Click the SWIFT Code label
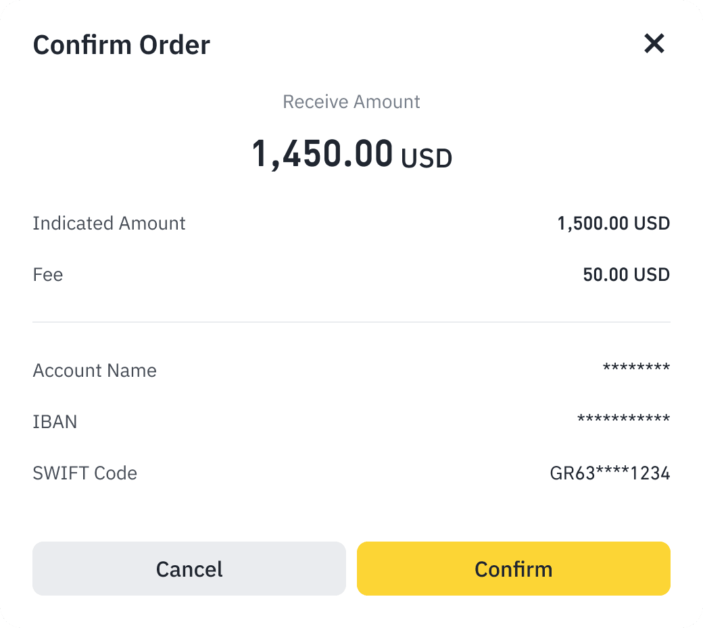This screenshot has width=703, height=628. [x=85, y=473]
